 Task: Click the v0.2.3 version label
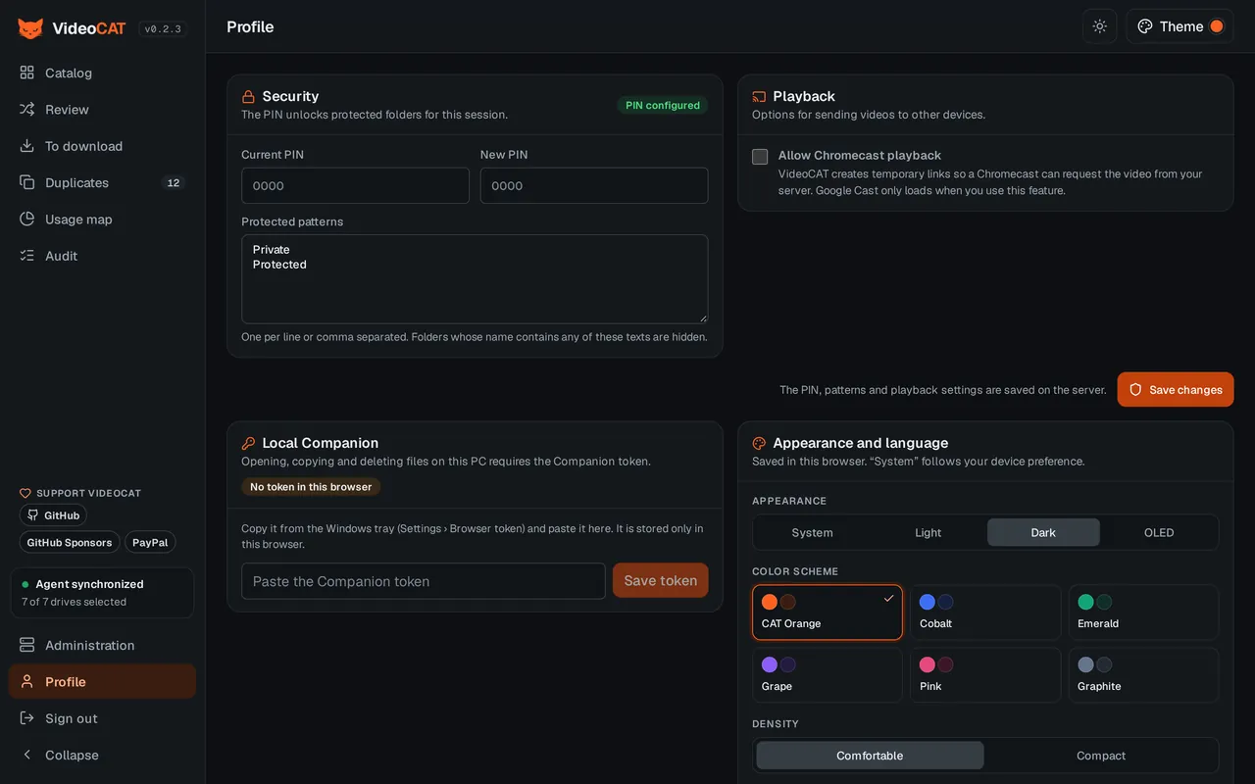pos(163,29)
